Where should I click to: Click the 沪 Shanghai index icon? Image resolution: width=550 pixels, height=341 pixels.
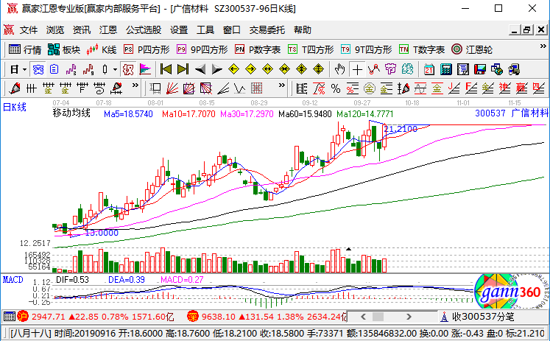[x=23, y=317]
